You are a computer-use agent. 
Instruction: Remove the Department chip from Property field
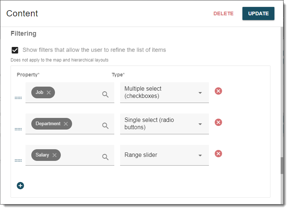click(x=66, y=124)
